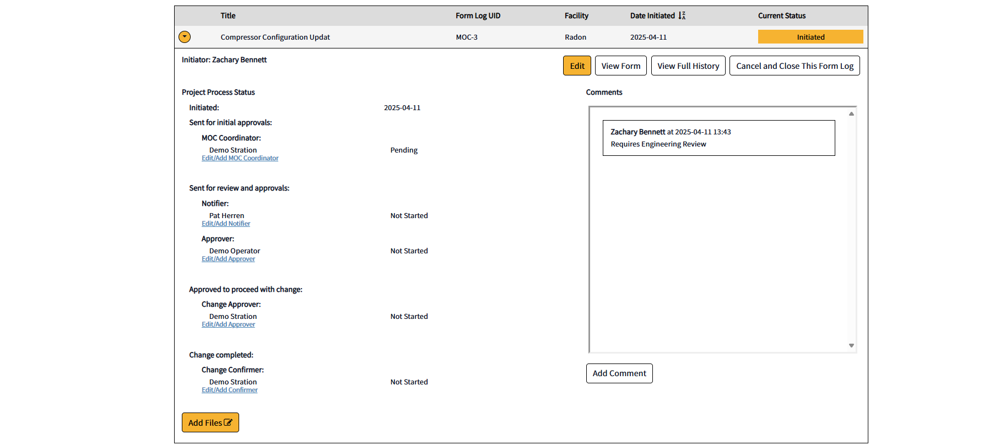Click Not Started status beside Pat Herren
The height and width of the screenshot is (445, 989).
409,215
